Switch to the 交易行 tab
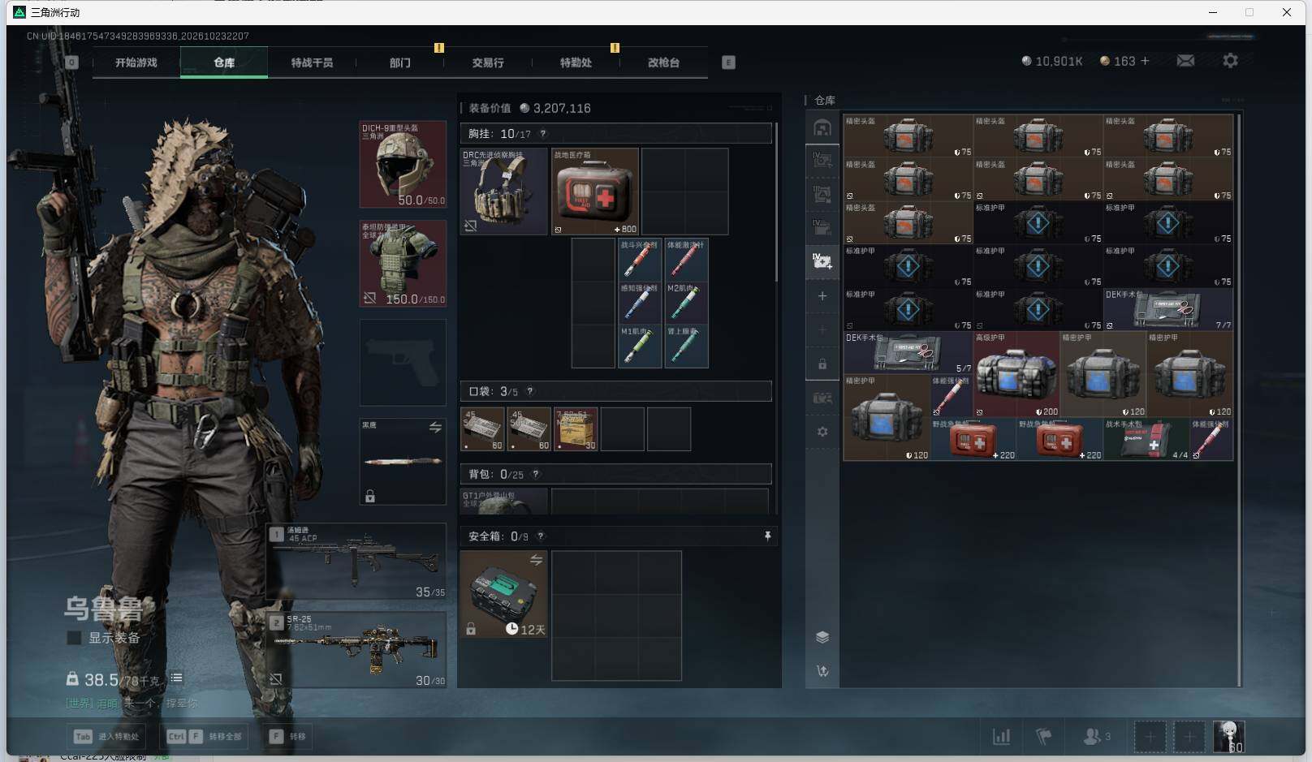Screen dimensions: 1312x762 488,62
